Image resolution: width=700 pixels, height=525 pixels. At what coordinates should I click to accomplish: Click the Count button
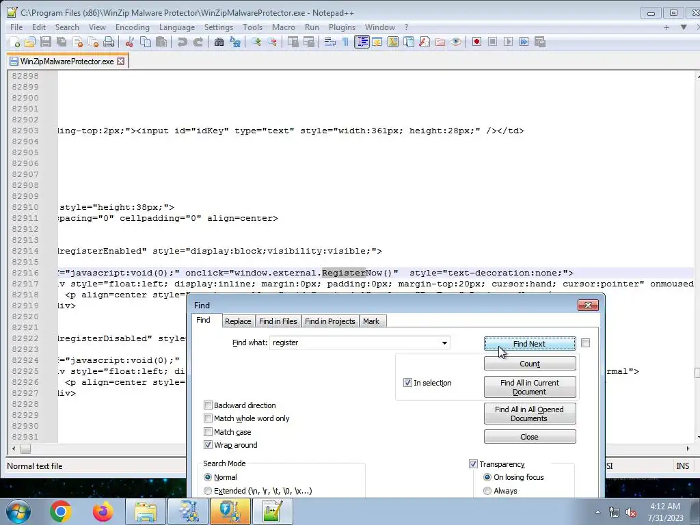pos(530,364)
